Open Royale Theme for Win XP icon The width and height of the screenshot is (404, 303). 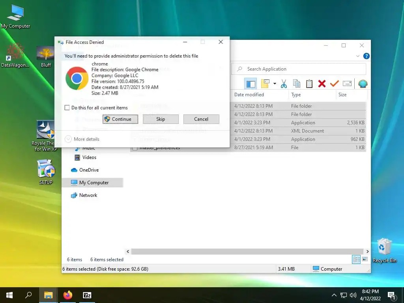click(x=46, y=136)
